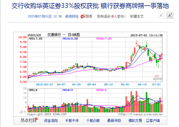Click the 2015-03-23 date axis label
This screenshot has height=127, width=179.
pyautogui.click(x=44, y=85)
